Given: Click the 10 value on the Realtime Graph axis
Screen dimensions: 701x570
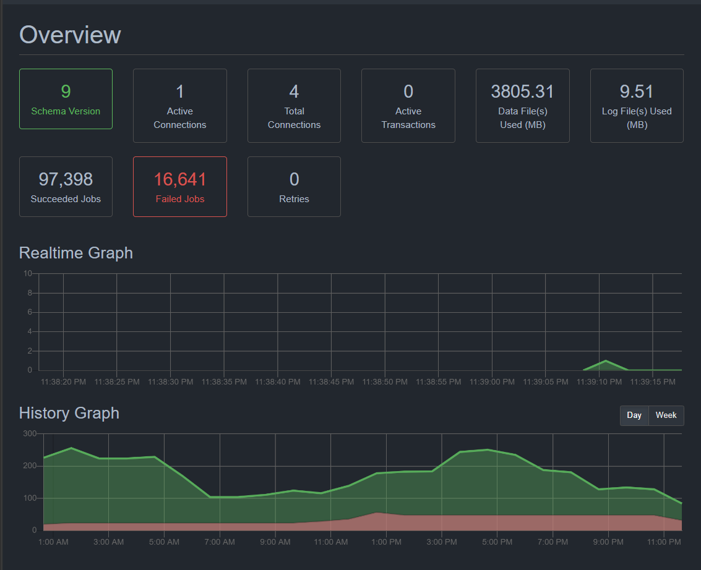Looking at the screenshot, I should coord(28,273).
